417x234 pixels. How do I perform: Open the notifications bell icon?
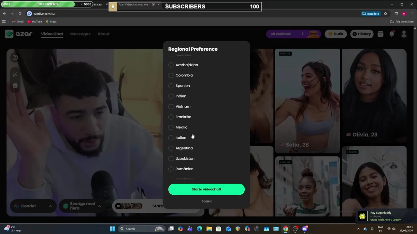point(392,34)
